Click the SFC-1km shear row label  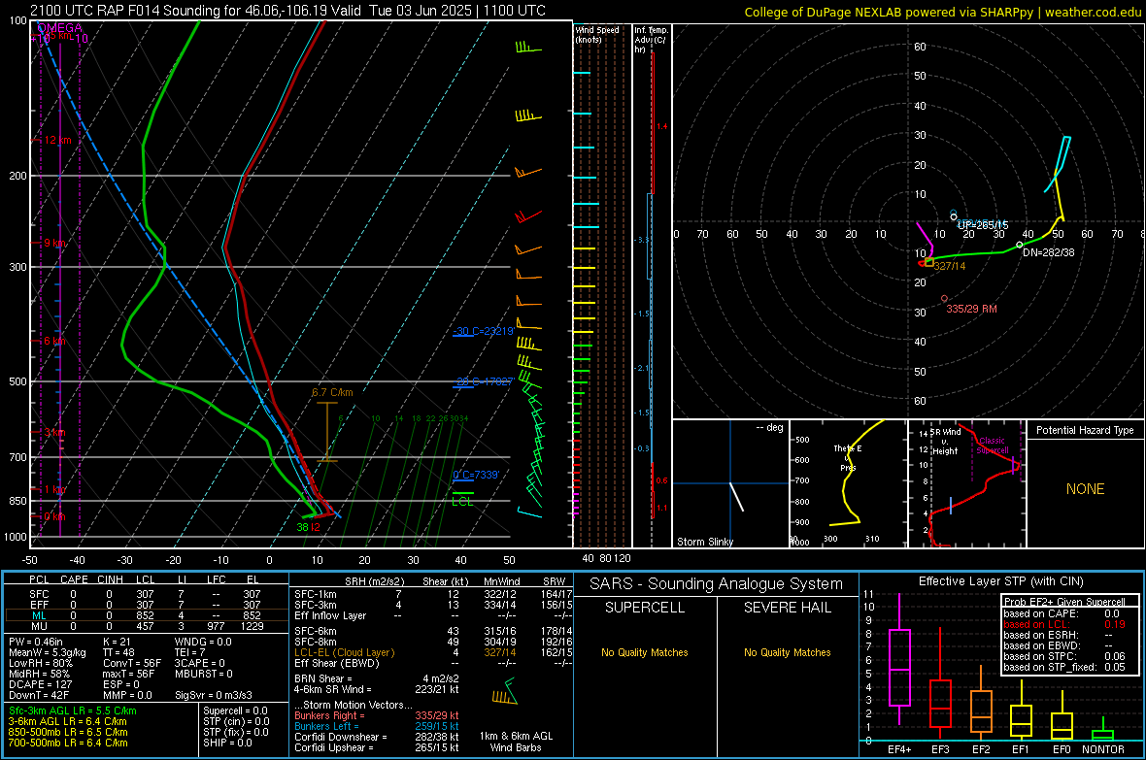click(x=316, y=594)
